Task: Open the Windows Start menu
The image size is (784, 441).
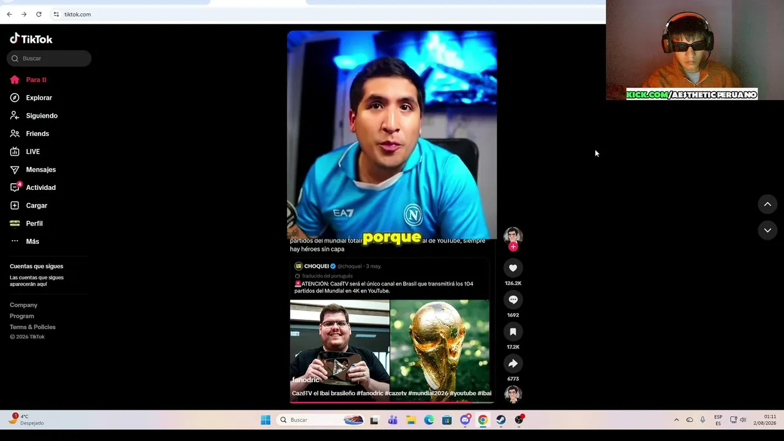Action: (265, 420)
